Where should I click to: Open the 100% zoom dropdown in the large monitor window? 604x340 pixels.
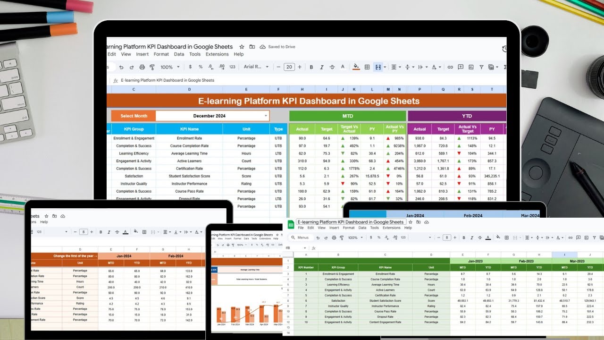coord(169,67)
